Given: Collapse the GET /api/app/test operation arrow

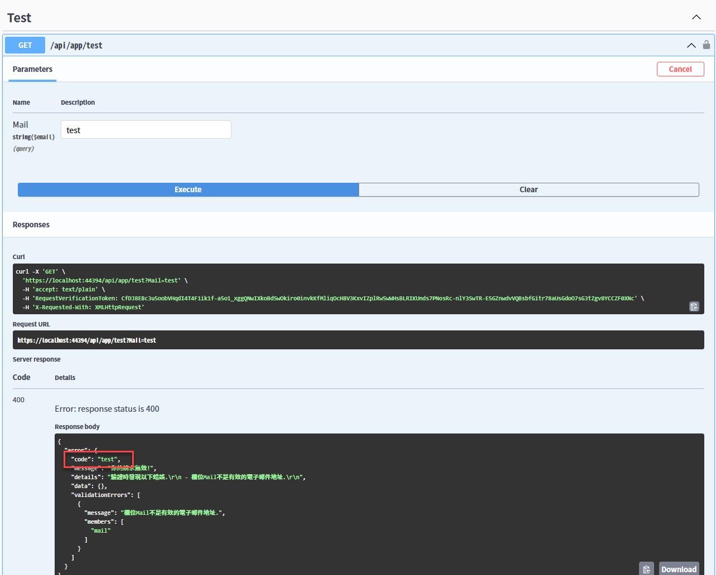Looking at the screenshot, I should (x=691, y=45).
